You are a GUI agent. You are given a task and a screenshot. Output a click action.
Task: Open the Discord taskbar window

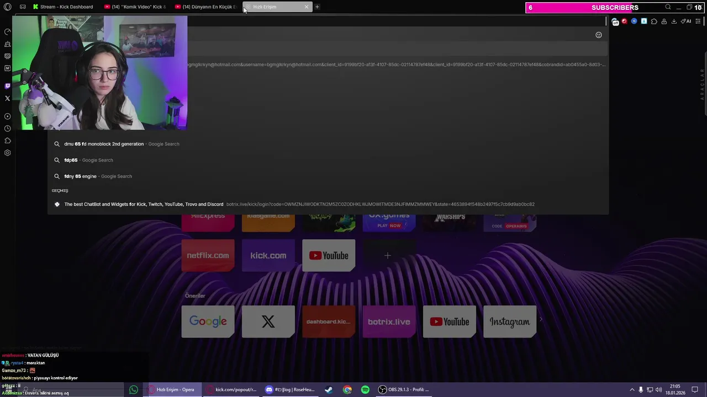coord(290,390)
